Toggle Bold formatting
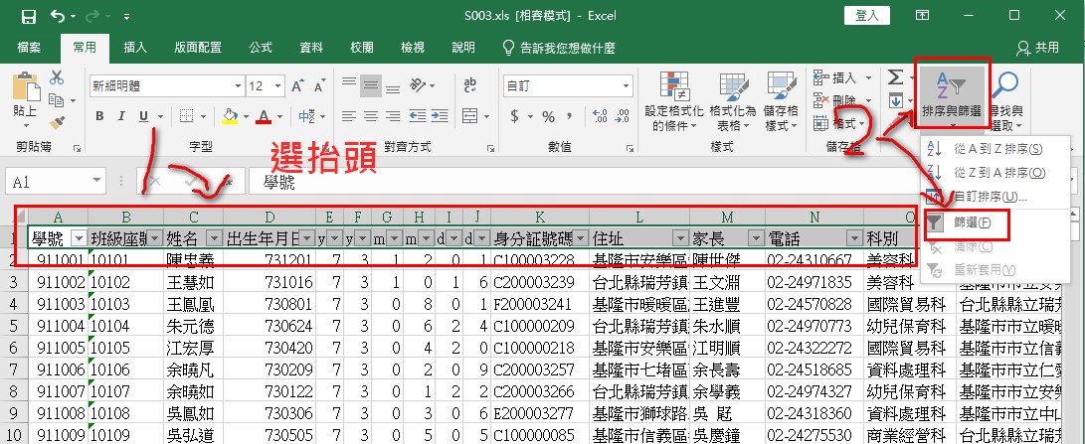The width and height of the screenshot is (1085, 444). (x=99, y=116)
